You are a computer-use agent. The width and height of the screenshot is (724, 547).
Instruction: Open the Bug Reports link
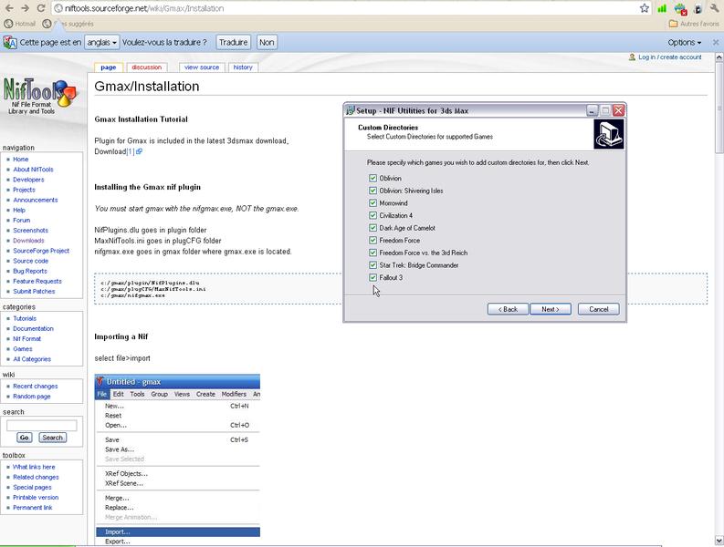pos(30,271)
